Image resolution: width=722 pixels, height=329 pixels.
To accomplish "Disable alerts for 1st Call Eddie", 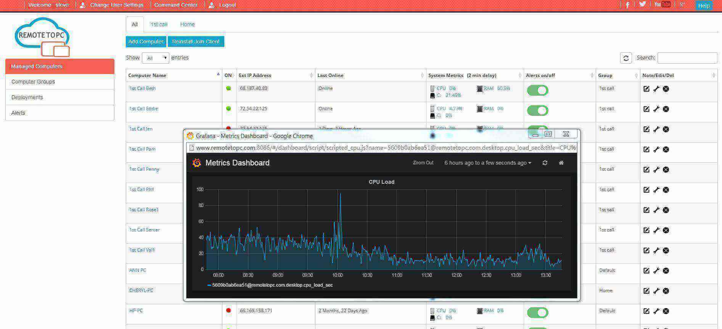I will click(537, 111).
